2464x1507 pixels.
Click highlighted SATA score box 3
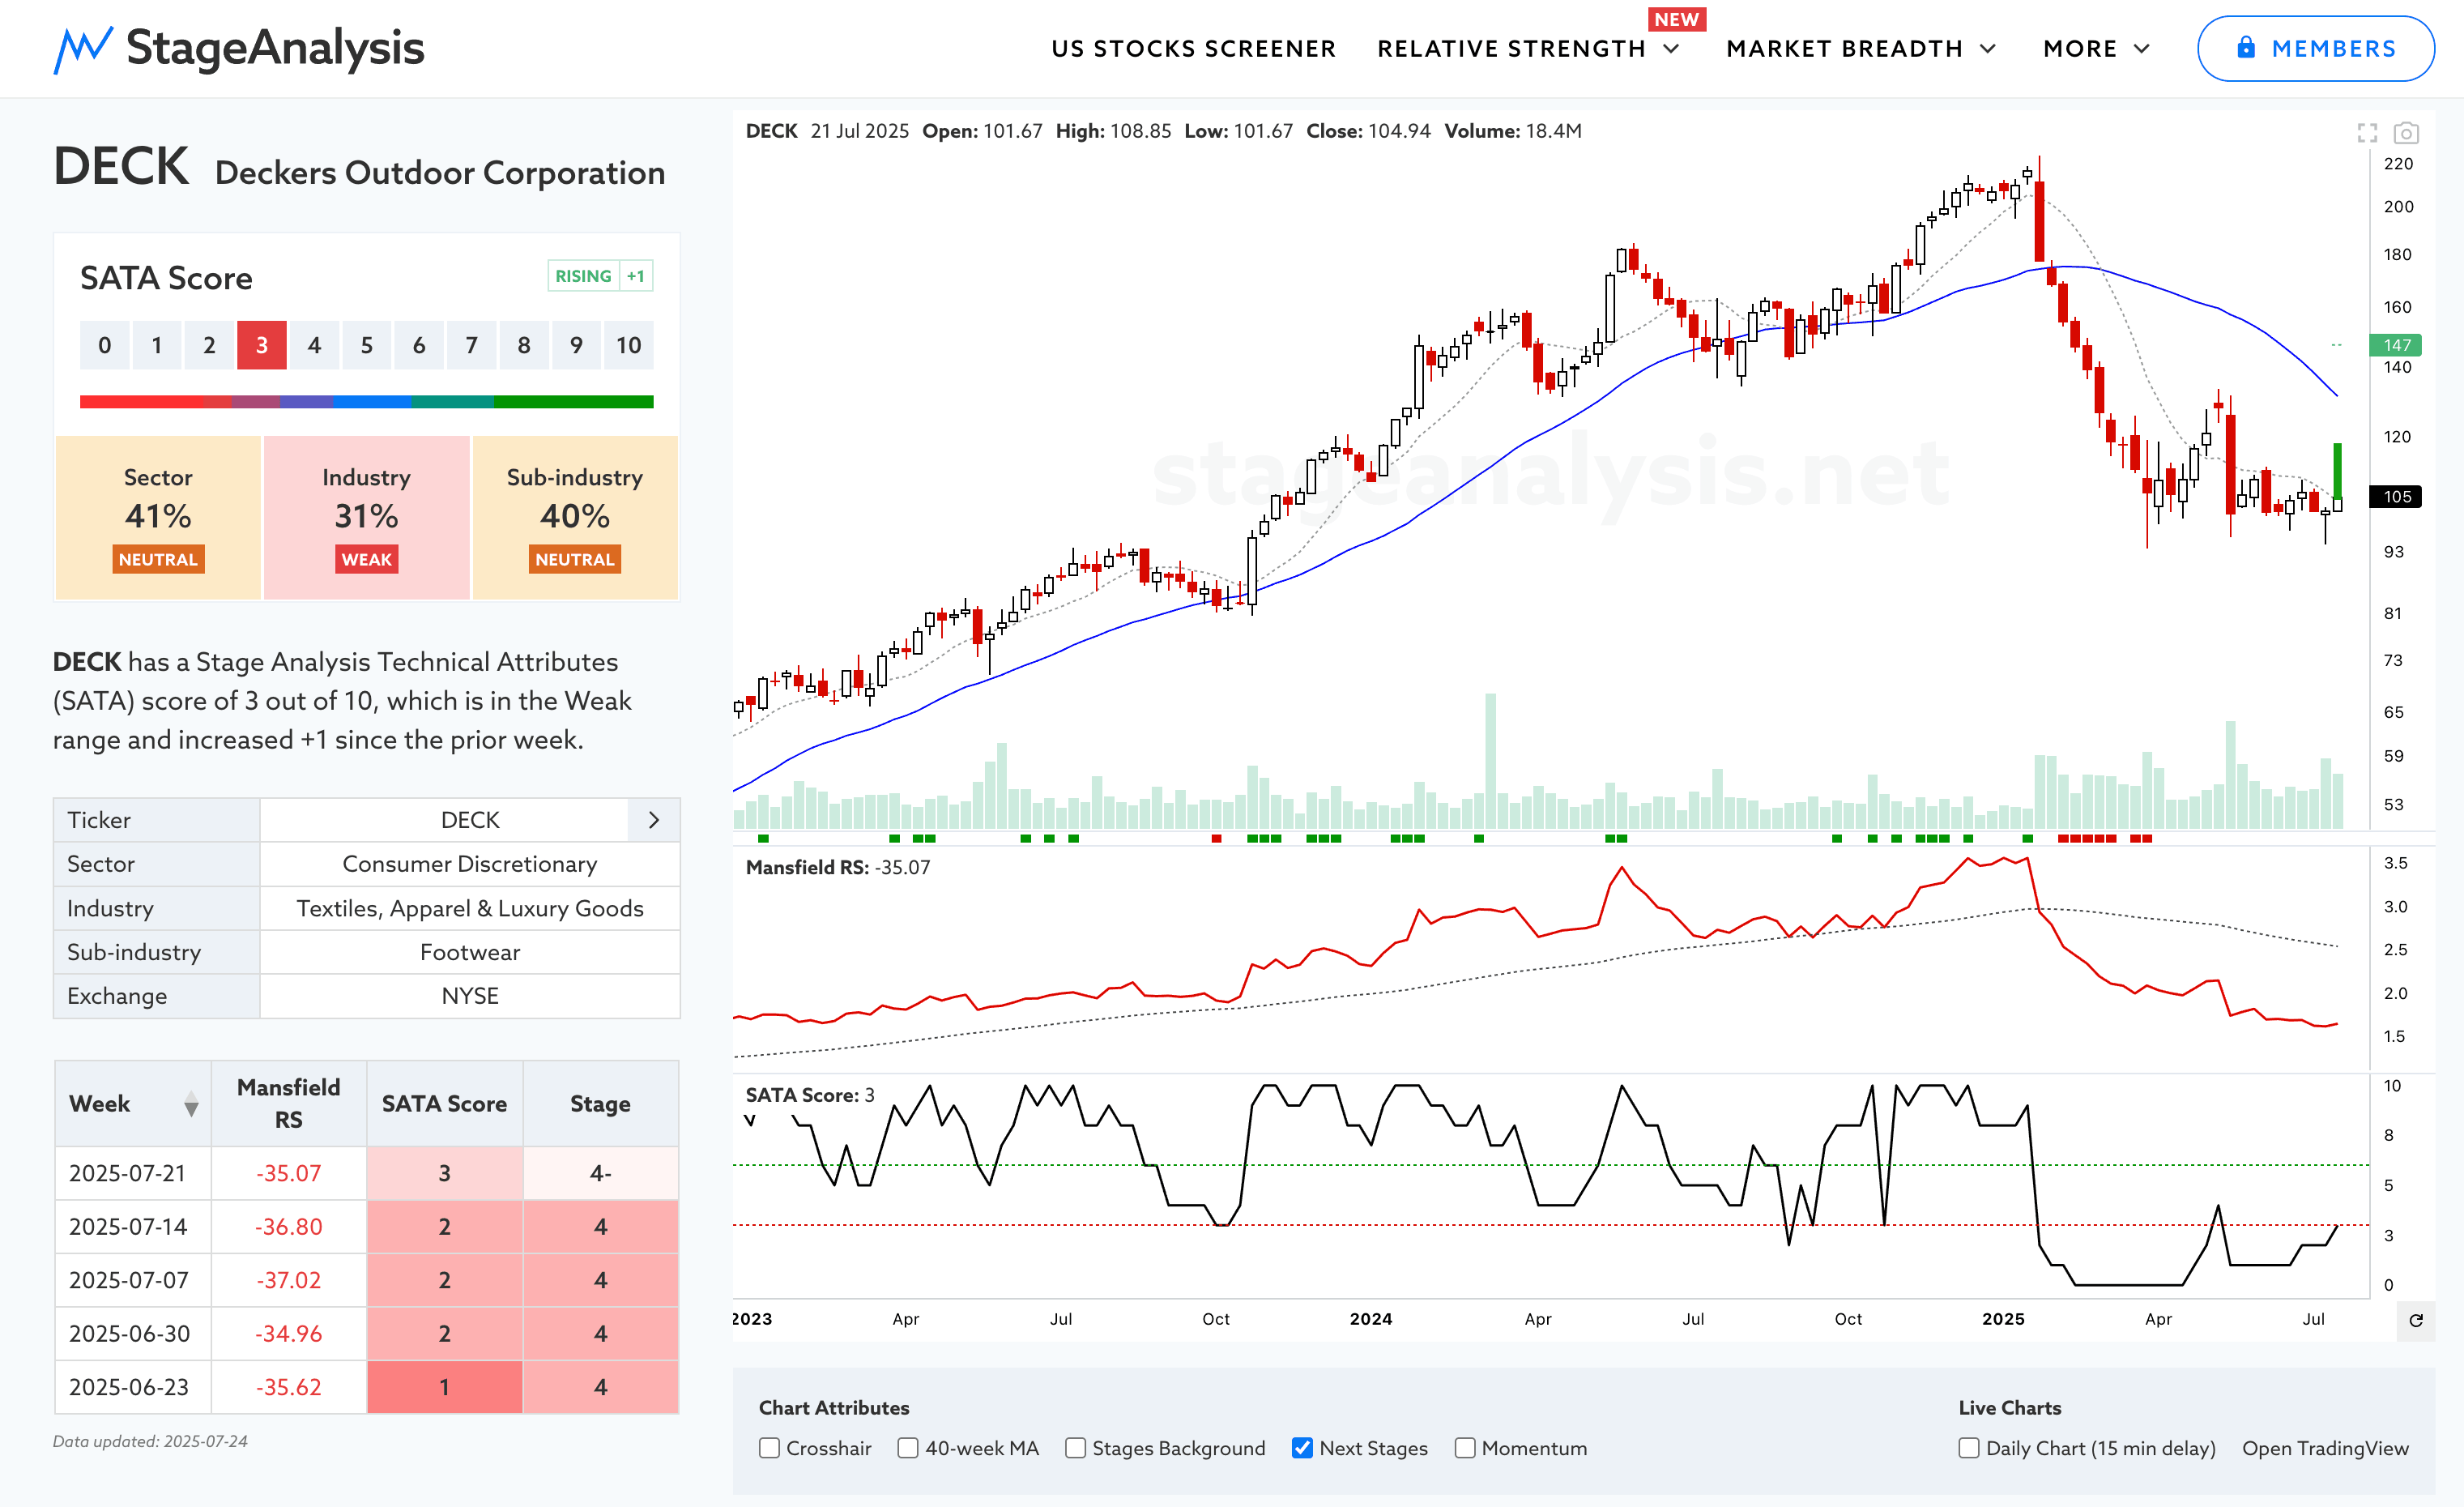click(x=262, y=345)
